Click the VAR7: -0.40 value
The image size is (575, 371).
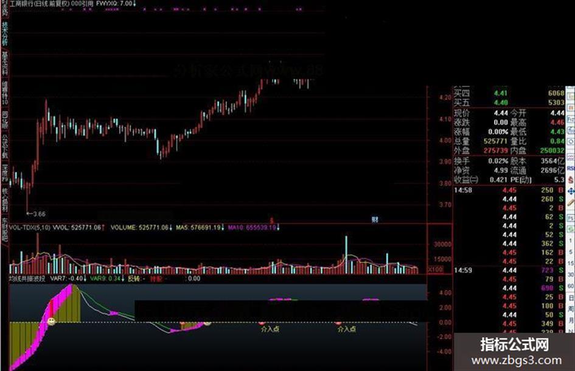pyautogui.click(x=68, y=278)
